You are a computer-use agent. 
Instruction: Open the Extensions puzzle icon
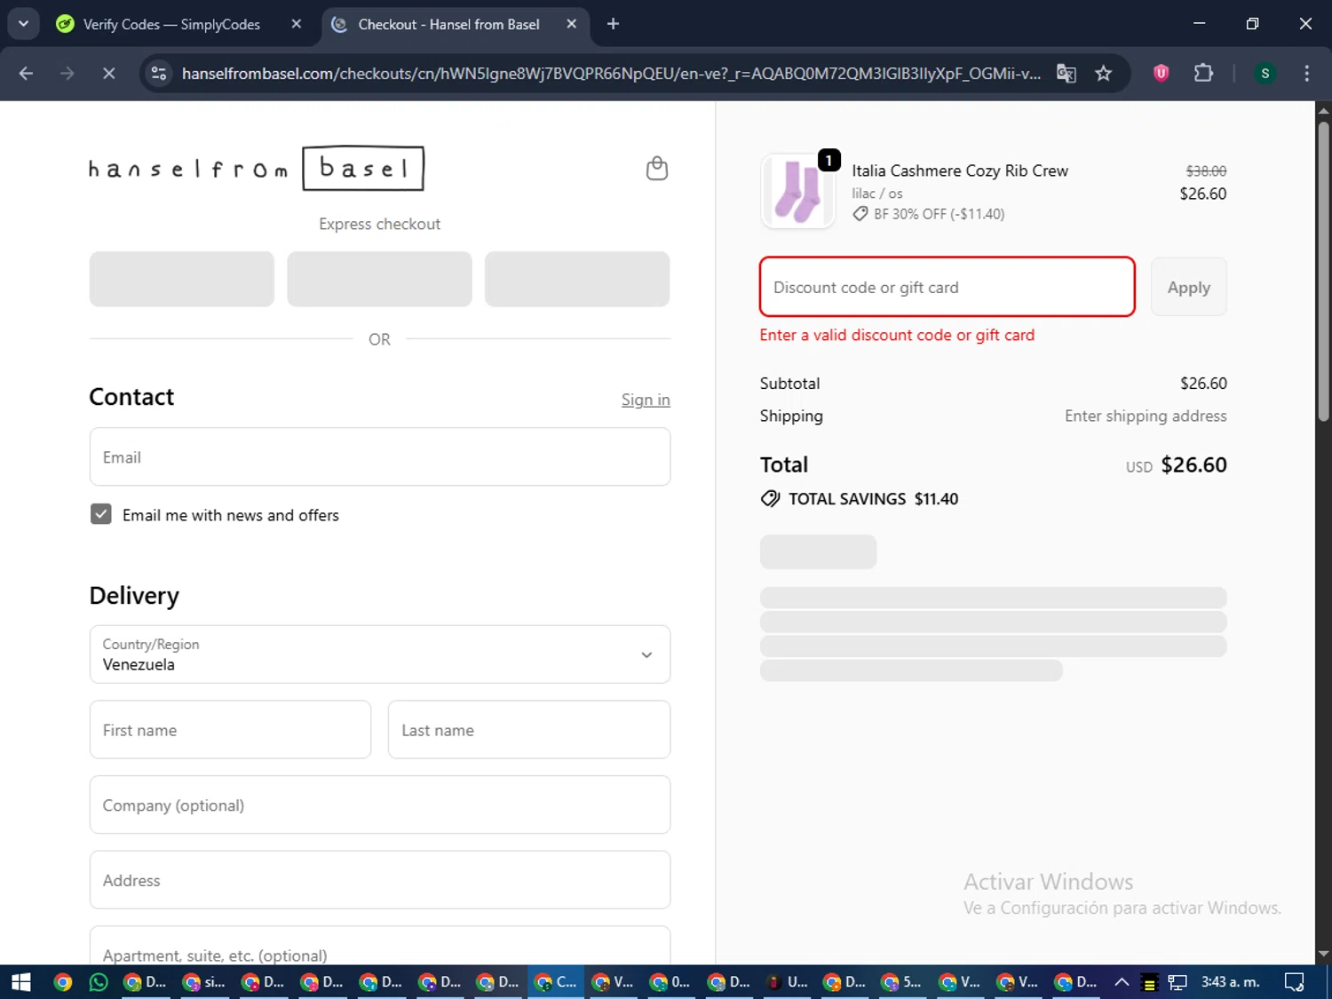tap(1203, 74)
